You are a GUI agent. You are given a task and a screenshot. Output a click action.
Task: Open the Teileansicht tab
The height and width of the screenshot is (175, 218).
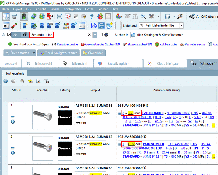click(x=76, y=63)
